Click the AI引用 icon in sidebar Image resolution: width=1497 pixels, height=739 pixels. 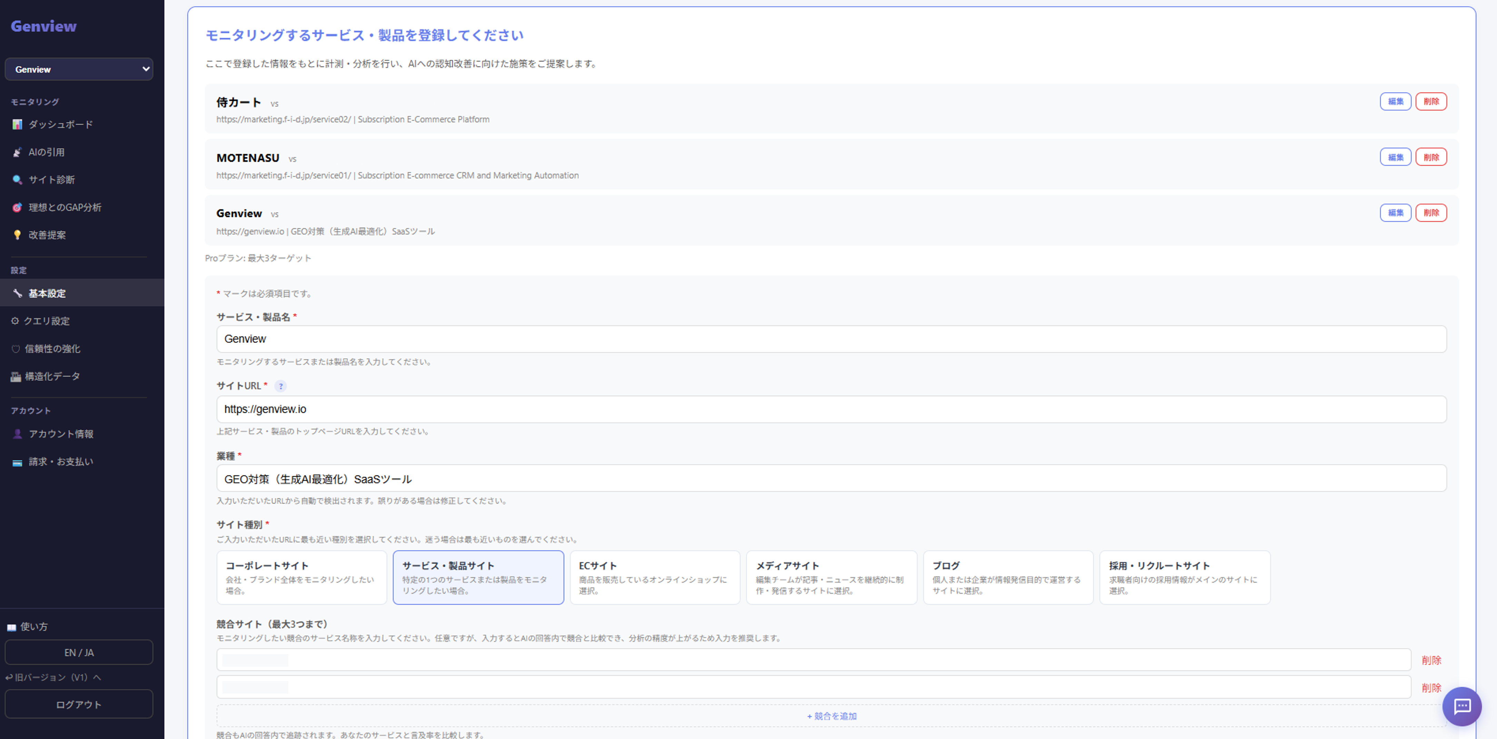[18, 152]
